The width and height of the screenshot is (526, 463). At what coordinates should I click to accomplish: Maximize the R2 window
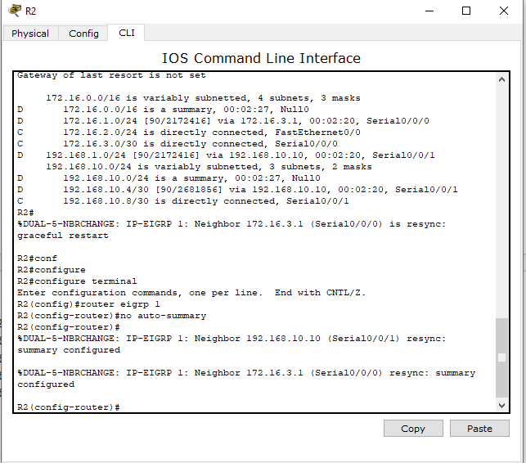point(466,11)
